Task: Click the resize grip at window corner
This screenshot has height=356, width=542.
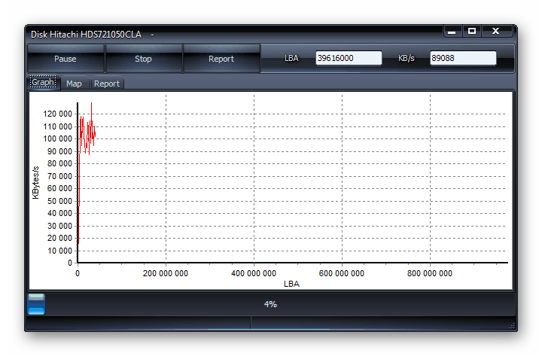Action: 513,326
